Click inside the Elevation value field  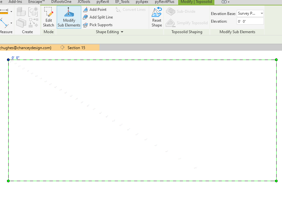coord(250,21)
